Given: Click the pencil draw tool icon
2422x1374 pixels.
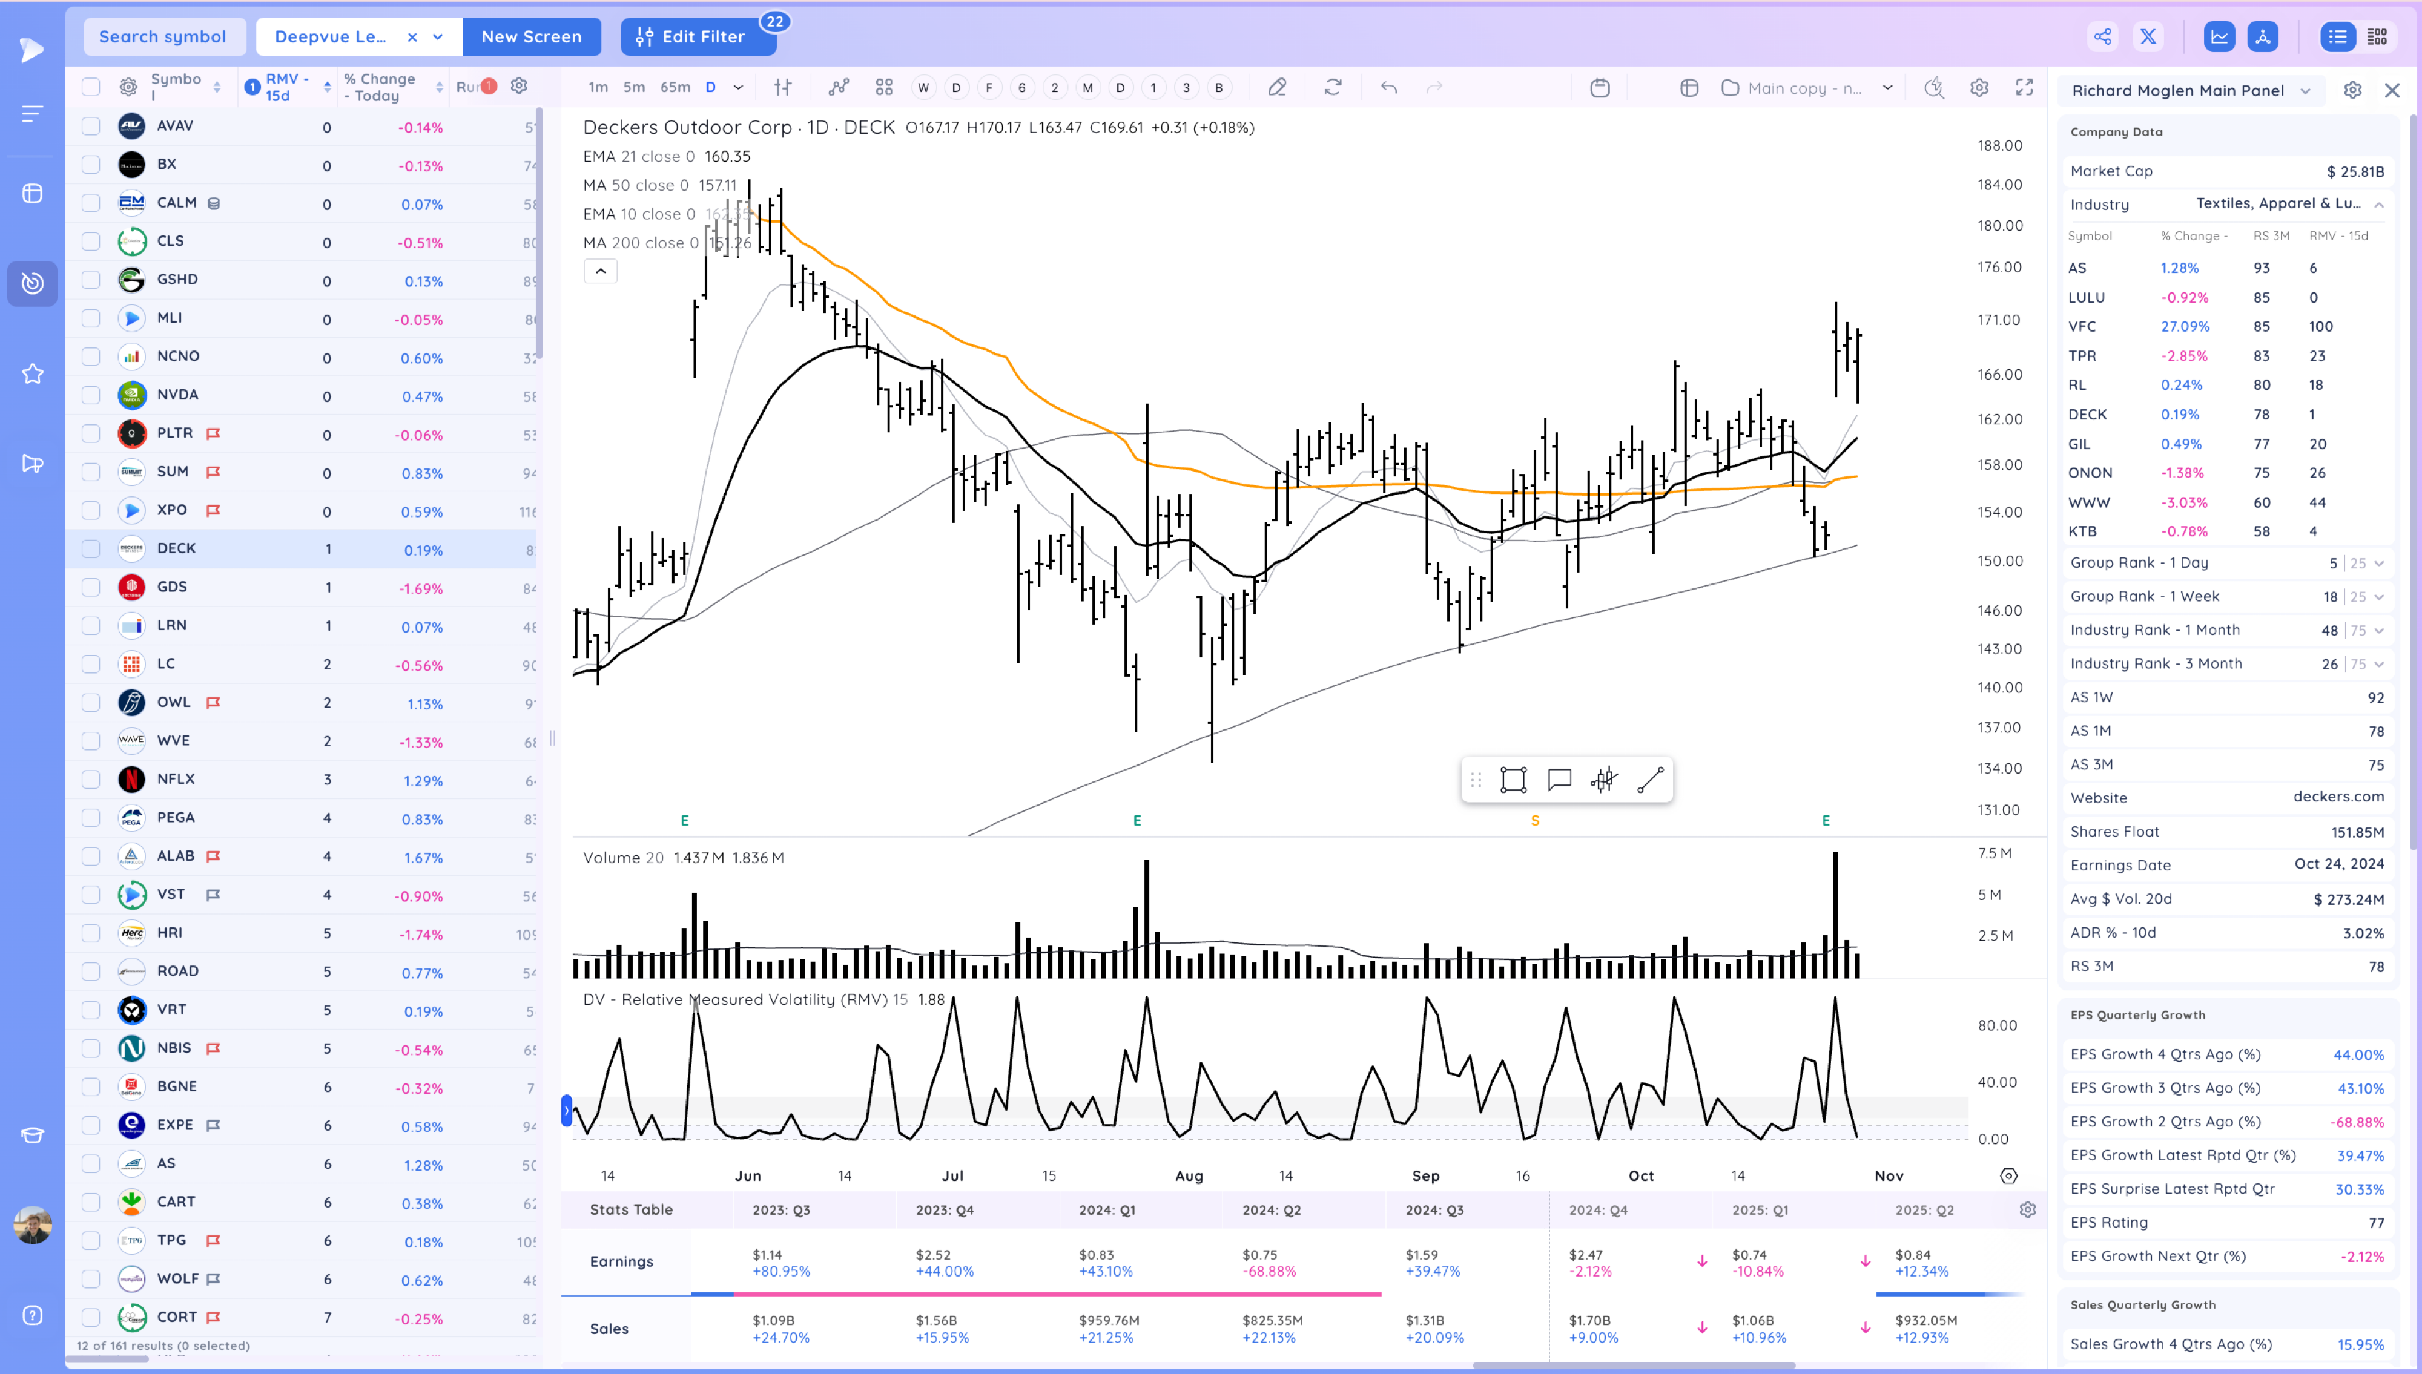Looking at the screenshot, I should [x=1277, y=88].
